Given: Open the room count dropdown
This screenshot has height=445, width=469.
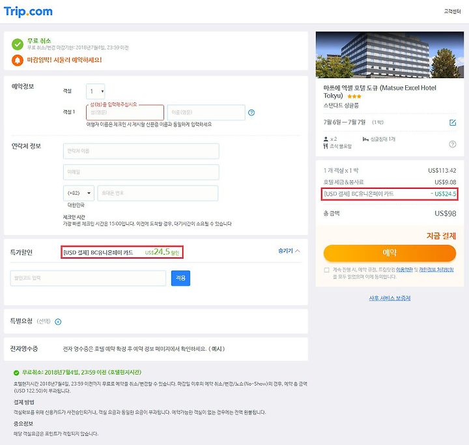Looking at the screenshot, I should [95, 91].
